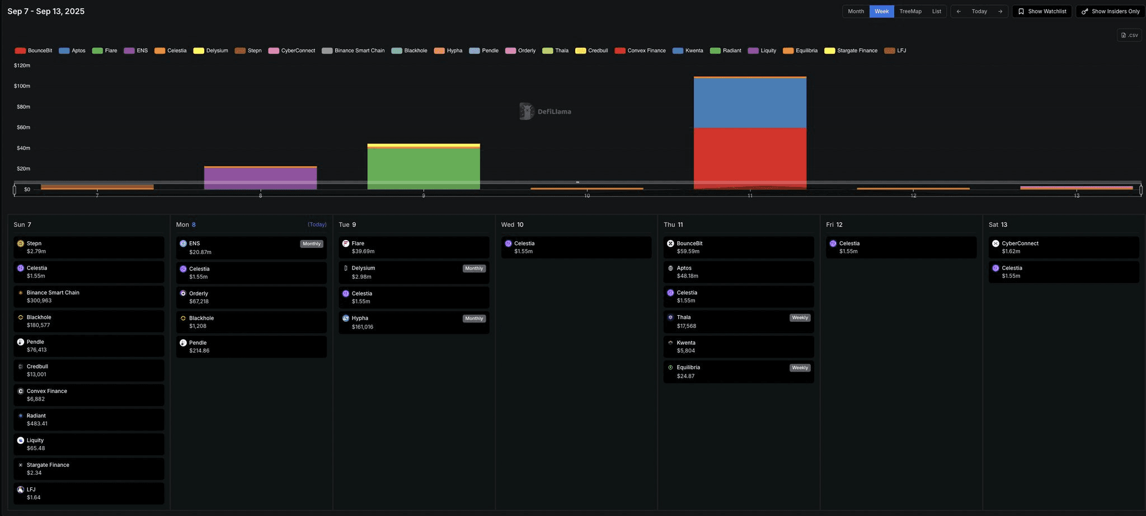1146x516 pixels.
Task: Click the left handle of chart range slider
Action: pos(15,190)
